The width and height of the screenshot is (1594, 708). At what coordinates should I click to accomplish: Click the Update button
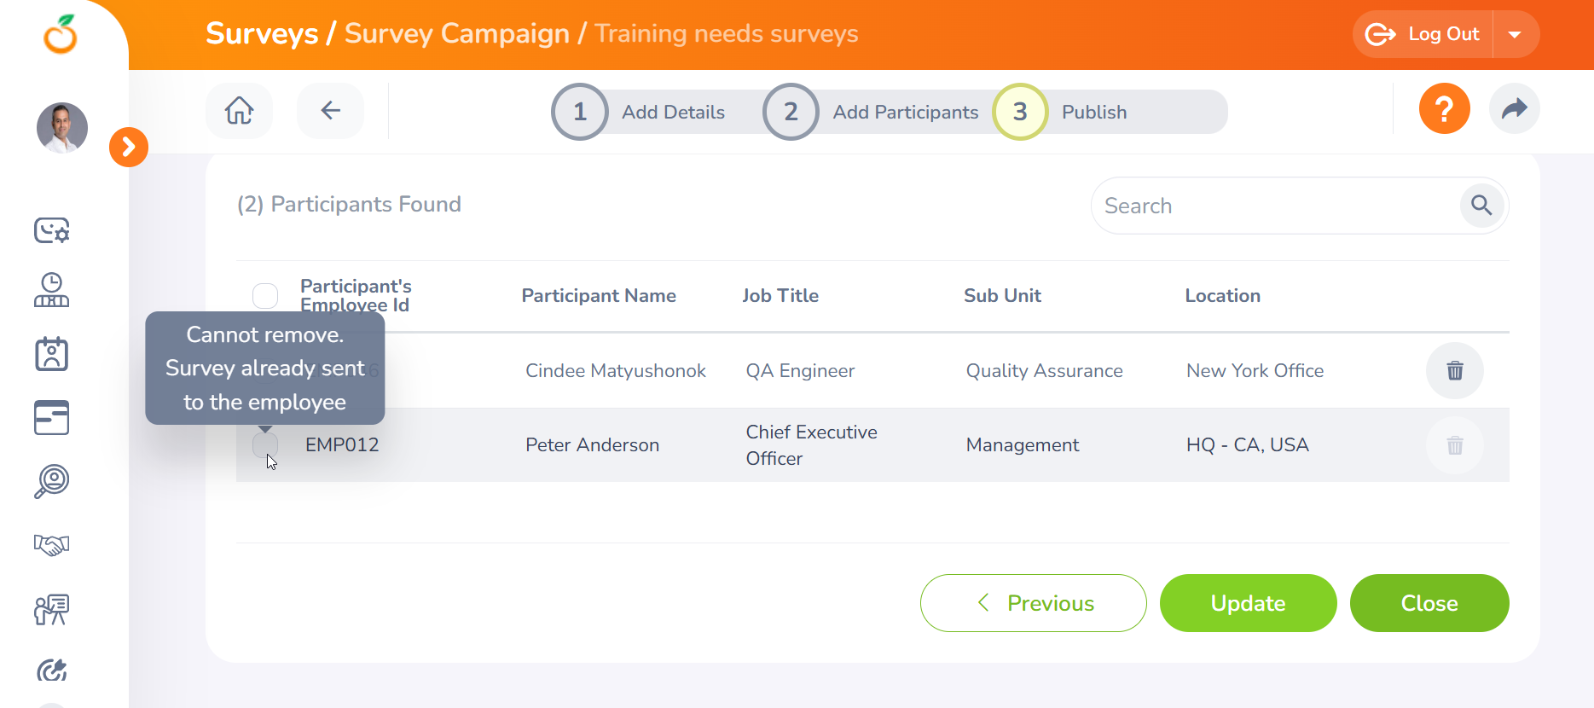pyautogui.click(x=1248, y=603)
